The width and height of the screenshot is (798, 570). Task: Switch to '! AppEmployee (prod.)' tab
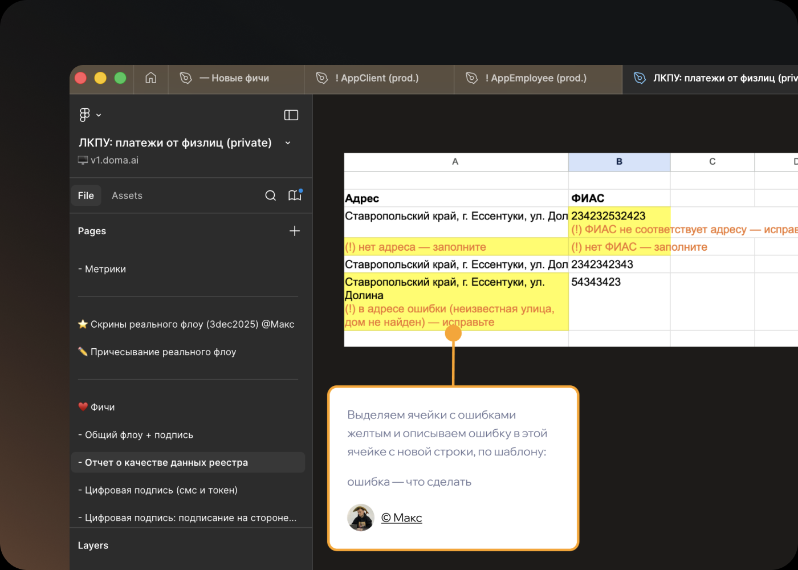[536, 78]
